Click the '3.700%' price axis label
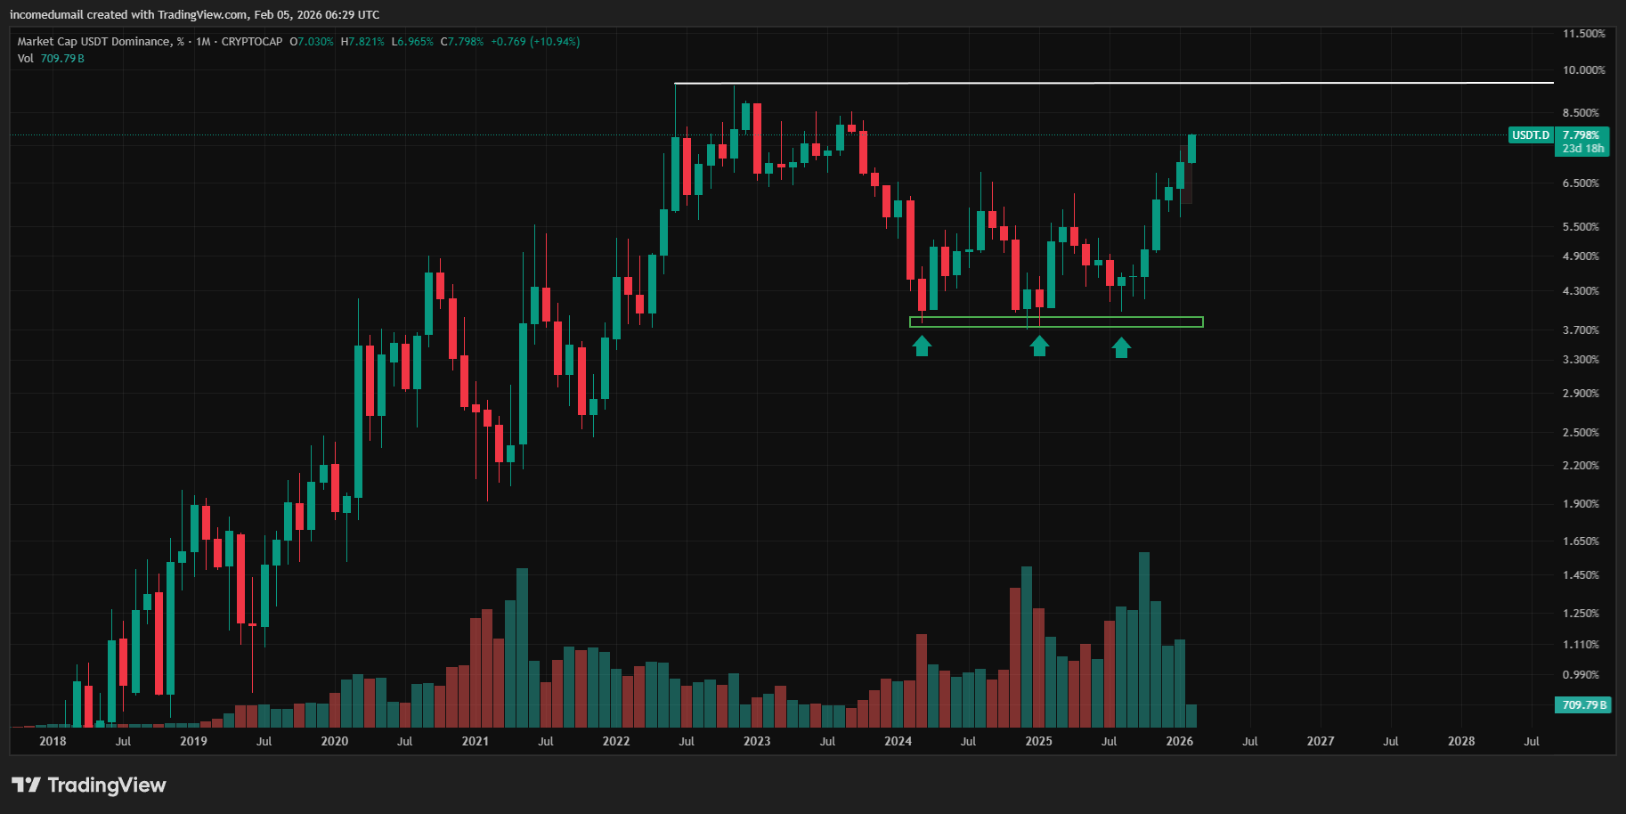The image size is (1626, 814). pyautogui.click(x=1581, y=330)
